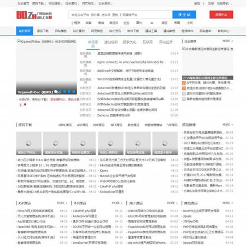Click MORE + in the ASP源码 section
Screen dimensions: 246x246
coord(62,203)
